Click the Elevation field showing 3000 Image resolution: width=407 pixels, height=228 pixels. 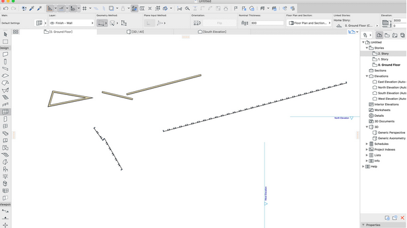(399, 21)
